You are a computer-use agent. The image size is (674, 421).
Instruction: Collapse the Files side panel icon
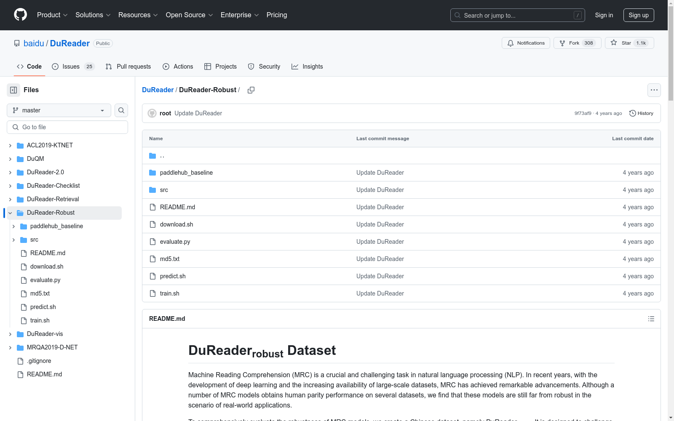13,90
